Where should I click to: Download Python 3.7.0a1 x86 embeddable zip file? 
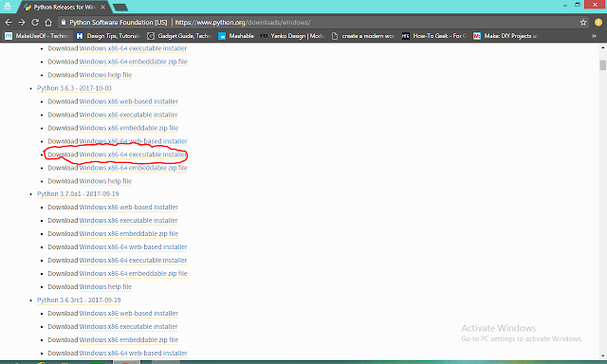point(129,233)
